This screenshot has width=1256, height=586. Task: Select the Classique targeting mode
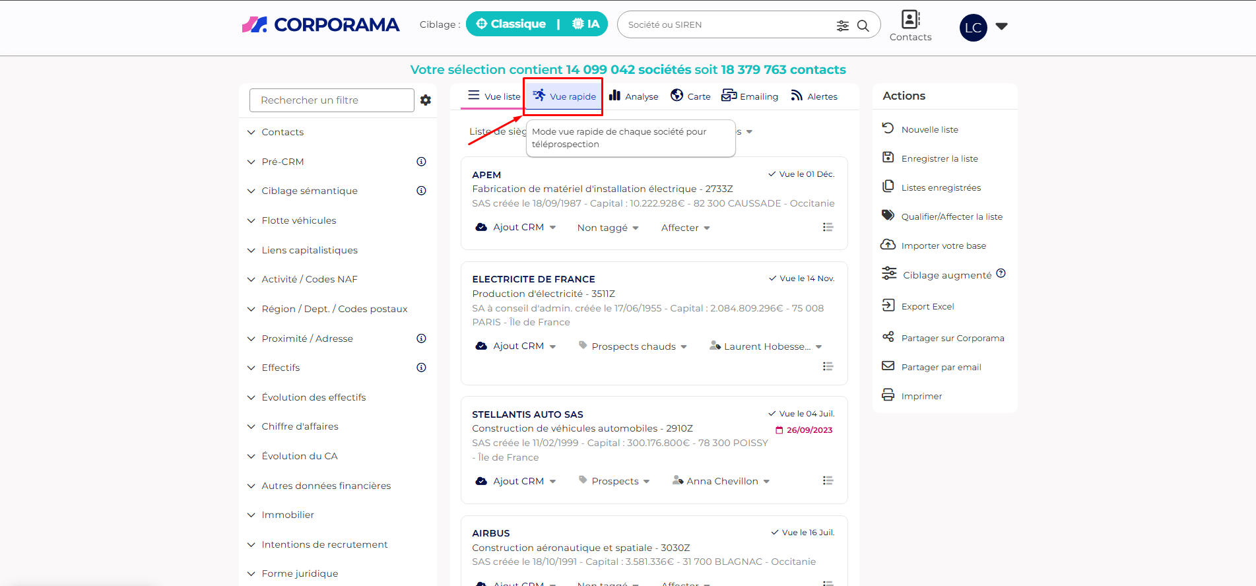click(x=512, y=24)
